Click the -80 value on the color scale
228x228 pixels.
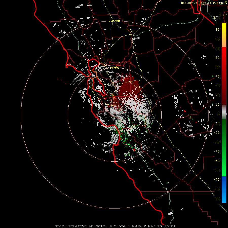click(x=217, y=189)
